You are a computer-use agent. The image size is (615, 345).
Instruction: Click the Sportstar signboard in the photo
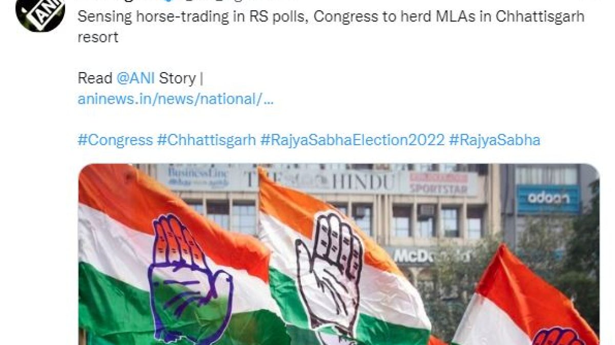click(x=438, y=183)
